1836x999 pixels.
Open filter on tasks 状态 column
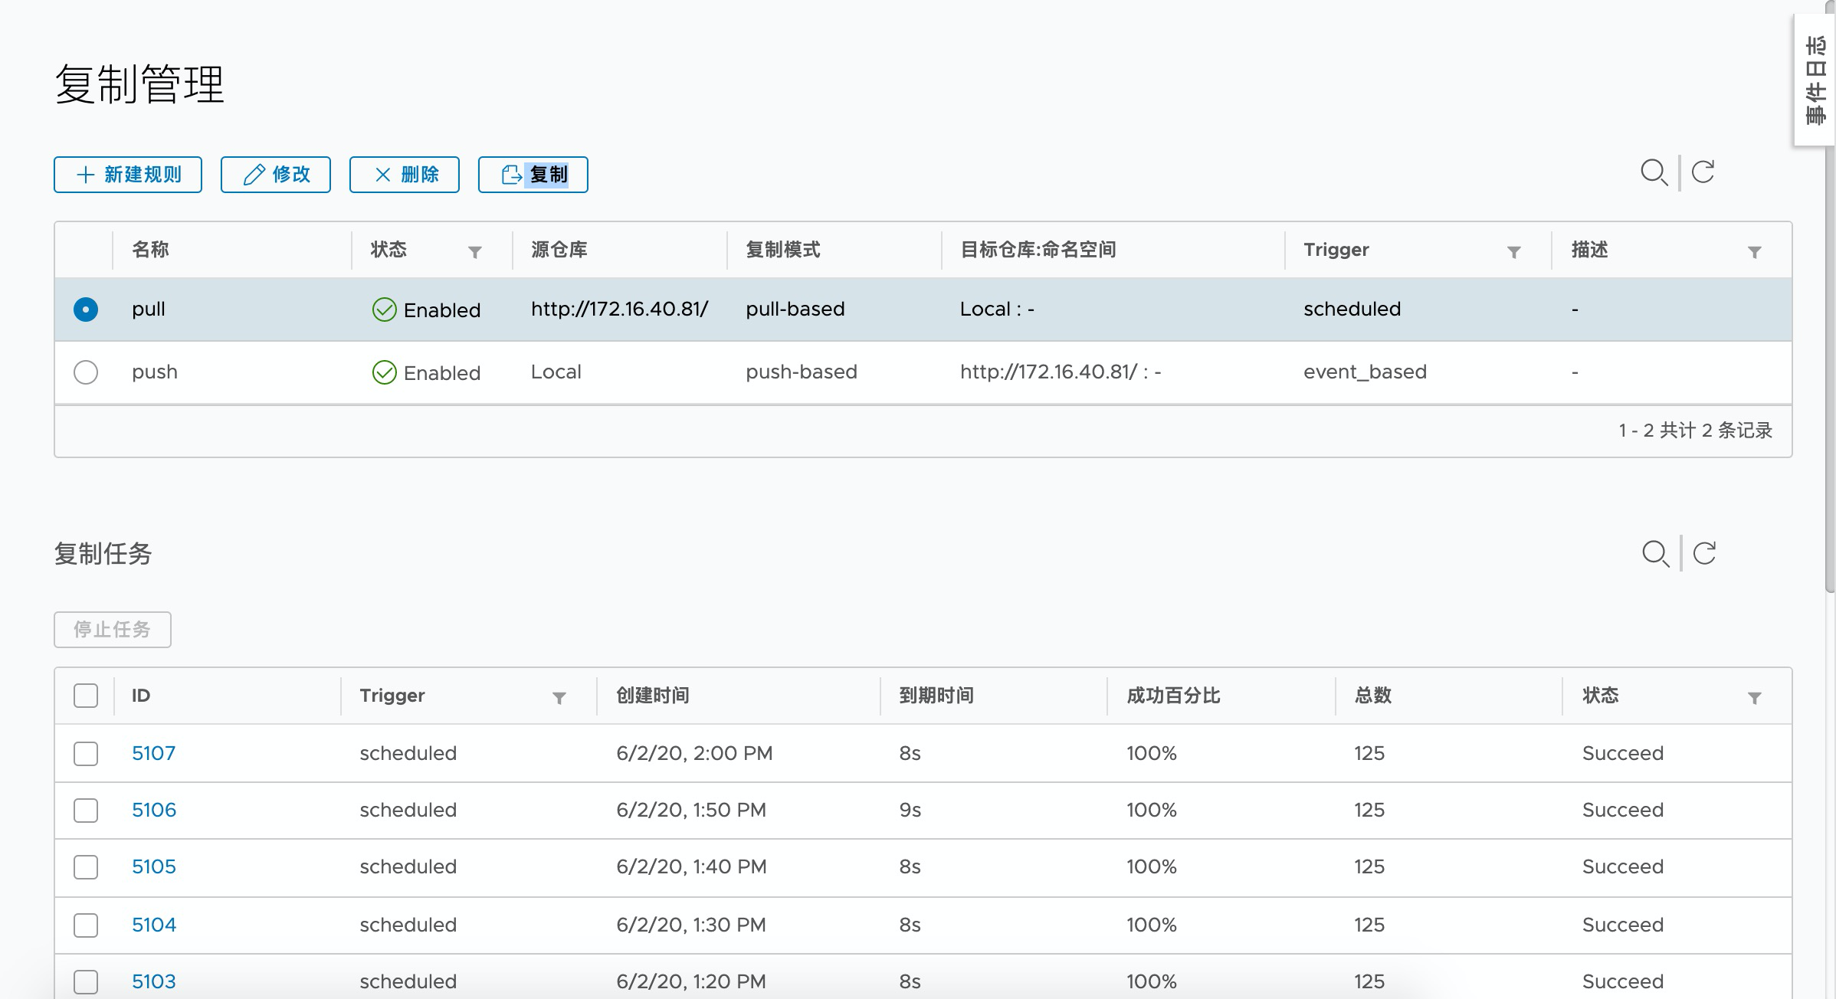click(1754, 698)
